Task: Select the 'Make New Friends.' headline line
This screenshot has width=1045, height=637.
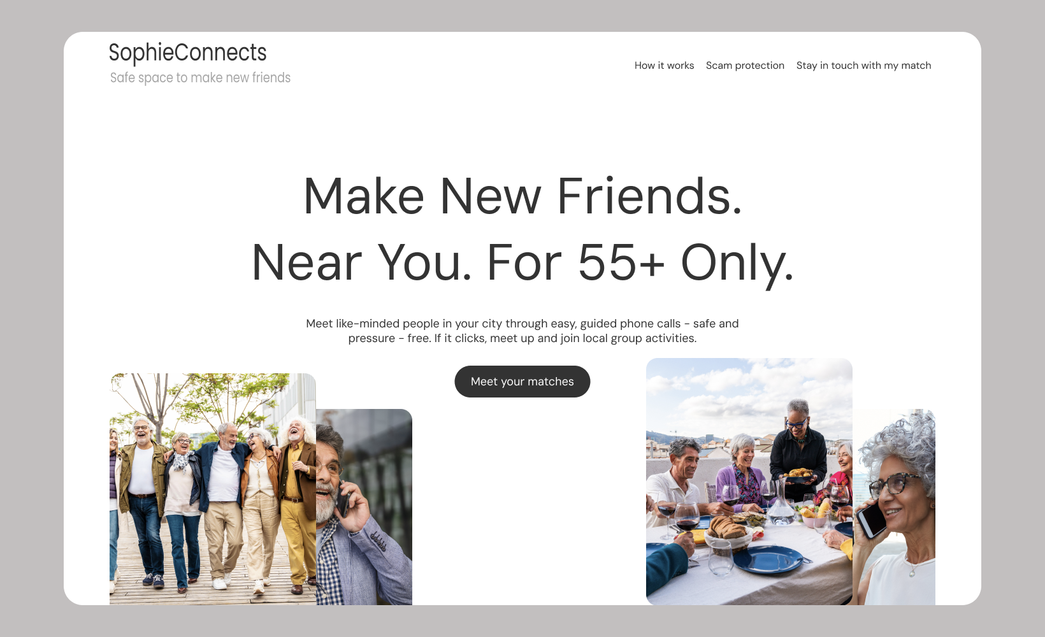Action: (x=522, y=196)
